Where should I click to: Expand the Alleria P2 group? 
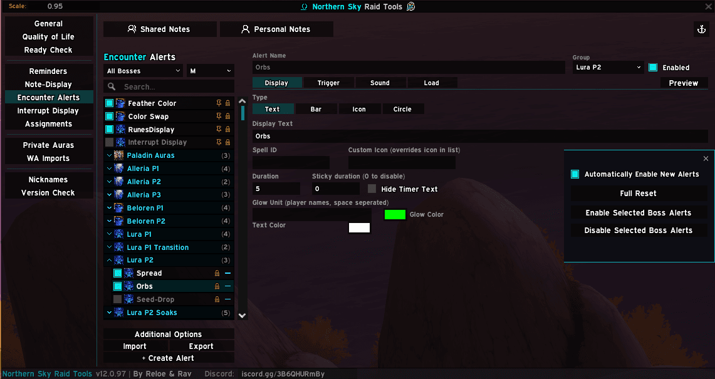click(110, 182)
